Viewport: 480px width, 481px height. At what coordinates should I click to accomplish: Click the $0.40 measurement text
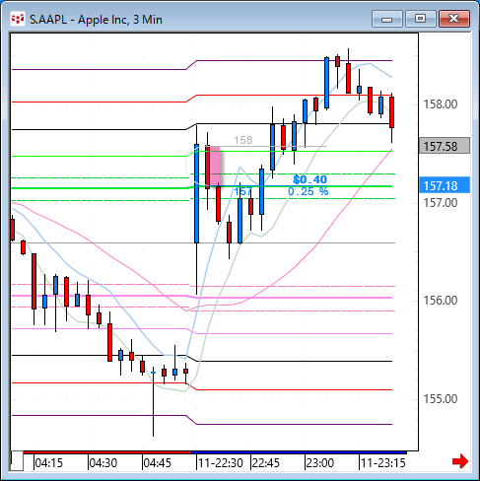309,179
